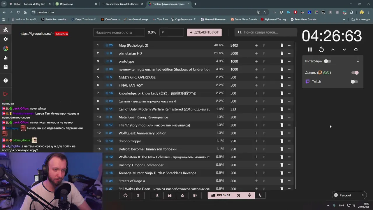The height and width of the screenshot is (210, 373).
Task: Open the clipboard history icon in sidebar
Action: (6, 67)
